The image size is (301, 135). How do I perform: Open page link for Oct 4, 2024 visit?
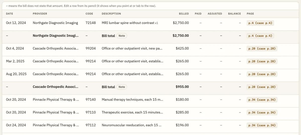[x=262, y=48]
